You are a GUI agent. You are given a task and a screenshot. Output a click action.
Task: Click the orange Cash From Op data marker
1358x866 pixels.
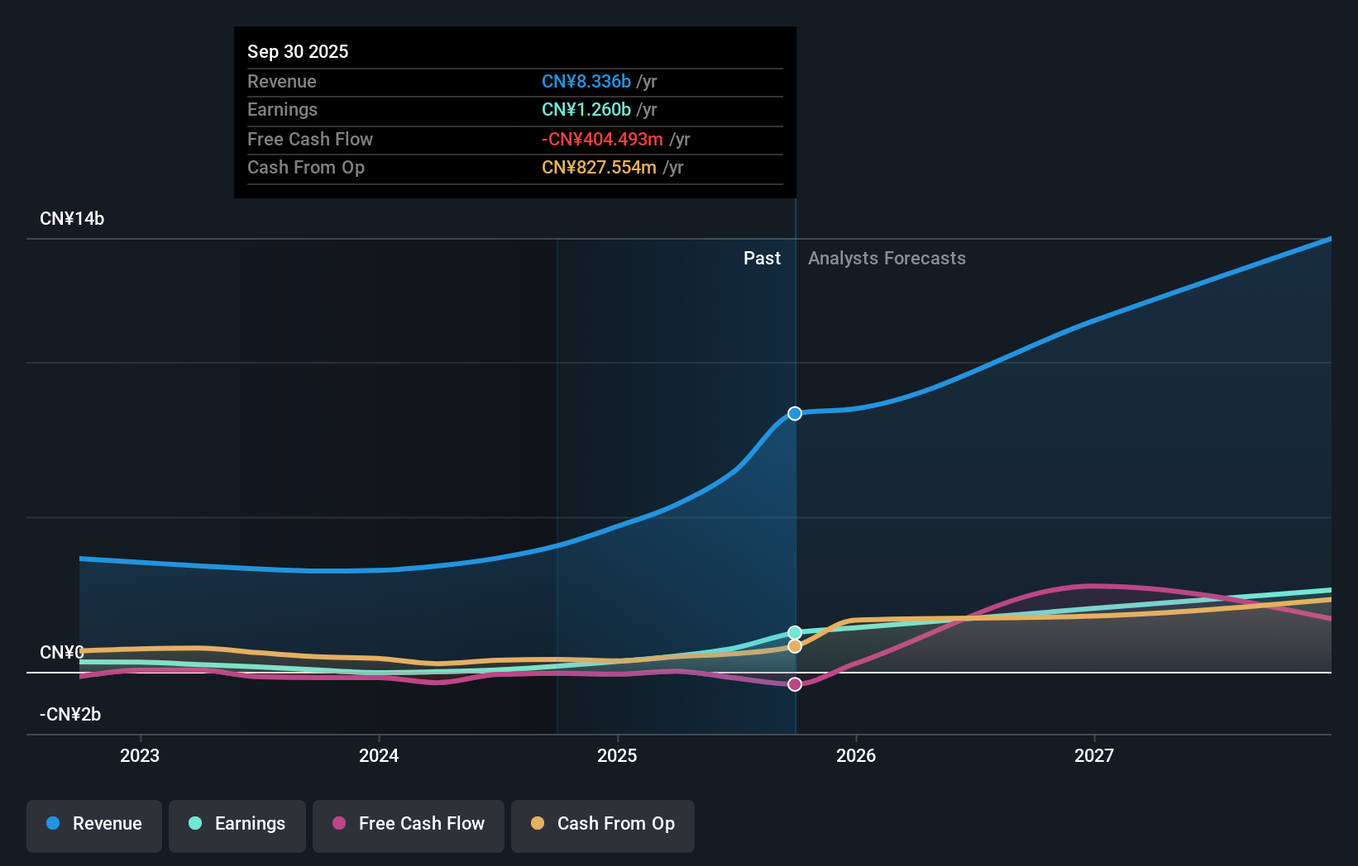tap(795, 646)
